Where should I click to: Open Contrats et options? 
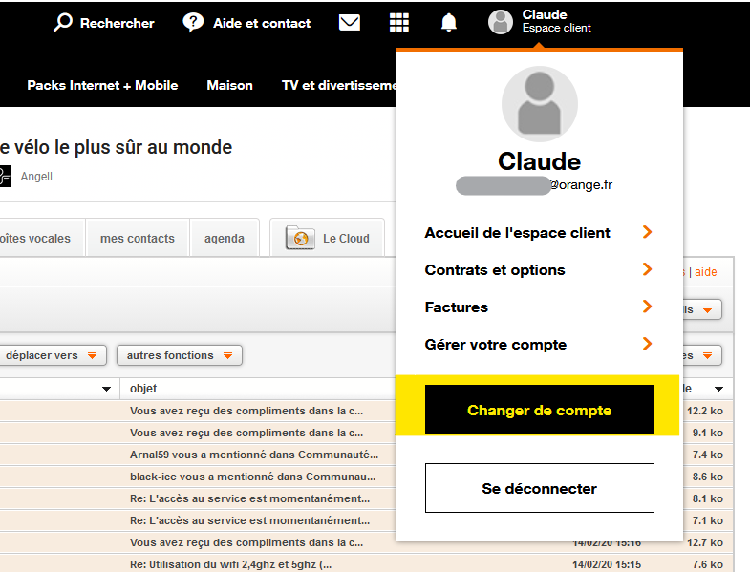click(495, 270)
